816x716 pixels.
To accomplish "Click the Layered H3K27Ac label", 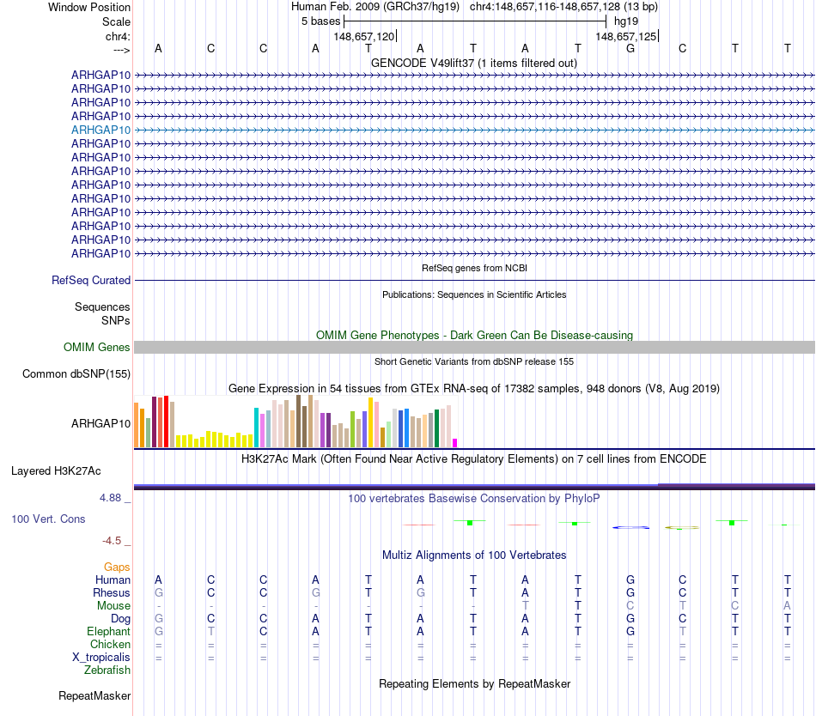I will (x=56, y=471).
